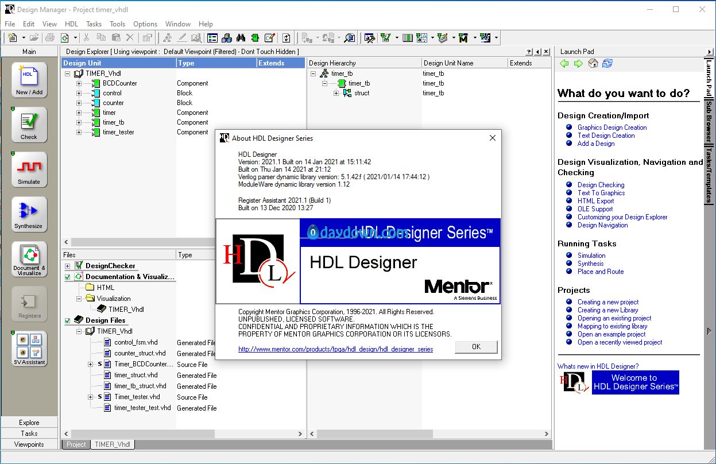
Task: Open Graphics Design Creation link
Action: 612,127
